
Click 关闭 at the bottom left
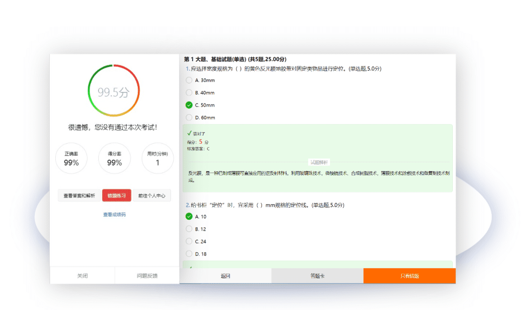pyautogui.click(x=82, y=276)
